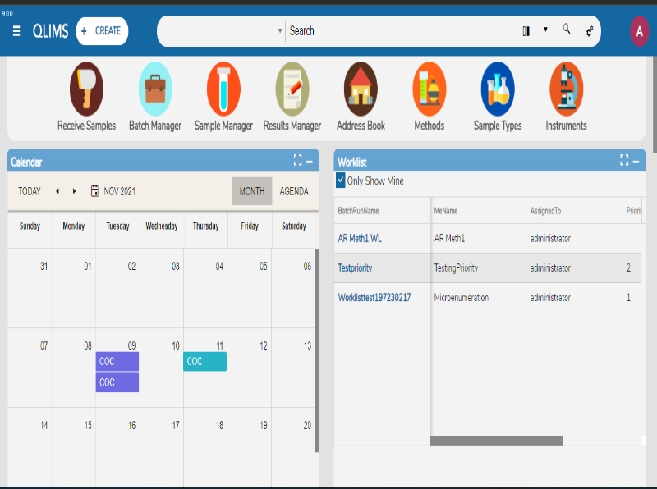This screenshot has width=657, height=489.
Task: Open Sample Types flasks icon
Action: coord(498,89)
